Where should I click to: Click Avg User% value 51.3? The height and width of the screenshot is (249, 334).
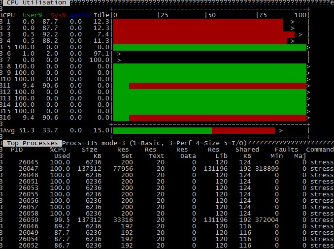[27, 130]
